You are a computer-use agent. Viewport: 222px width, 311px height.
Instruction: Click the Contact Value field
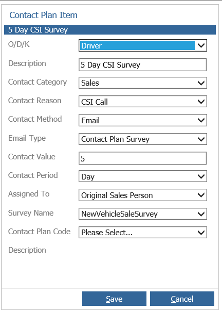(142, 158)
